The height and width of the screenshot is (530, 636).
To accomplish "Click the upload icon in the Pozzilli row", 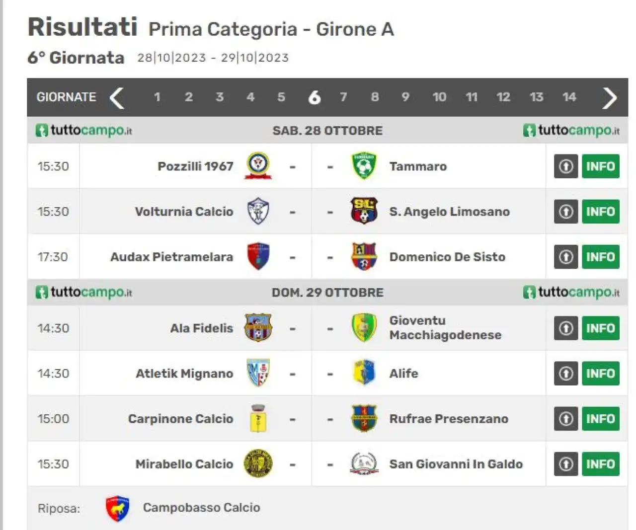I will [566, 166].
